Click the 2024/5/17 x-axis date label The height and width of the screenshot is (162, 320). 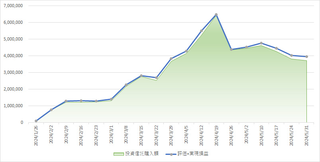point(276,135)
